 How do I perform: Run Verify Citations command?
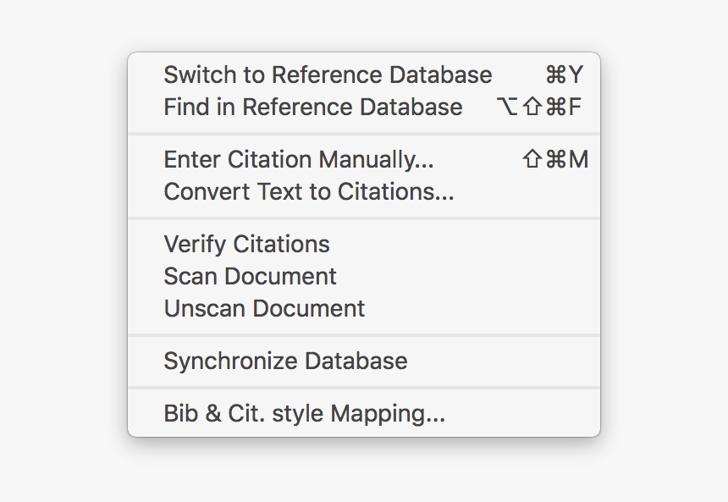246,244
